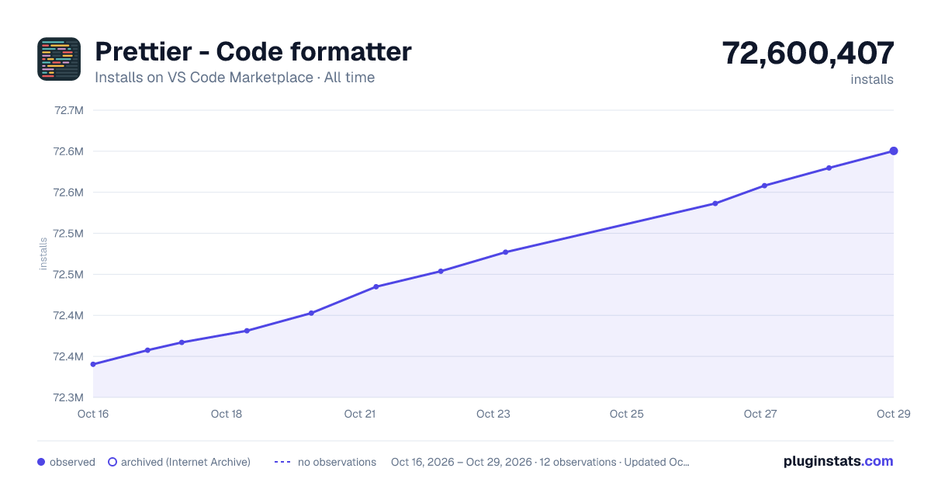Click the 72,600,407 total installs number

click(x=808, y=53)
